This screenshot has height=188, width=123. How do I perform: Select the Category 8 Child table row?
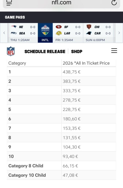pyautogui.click(x=61, y=166)
